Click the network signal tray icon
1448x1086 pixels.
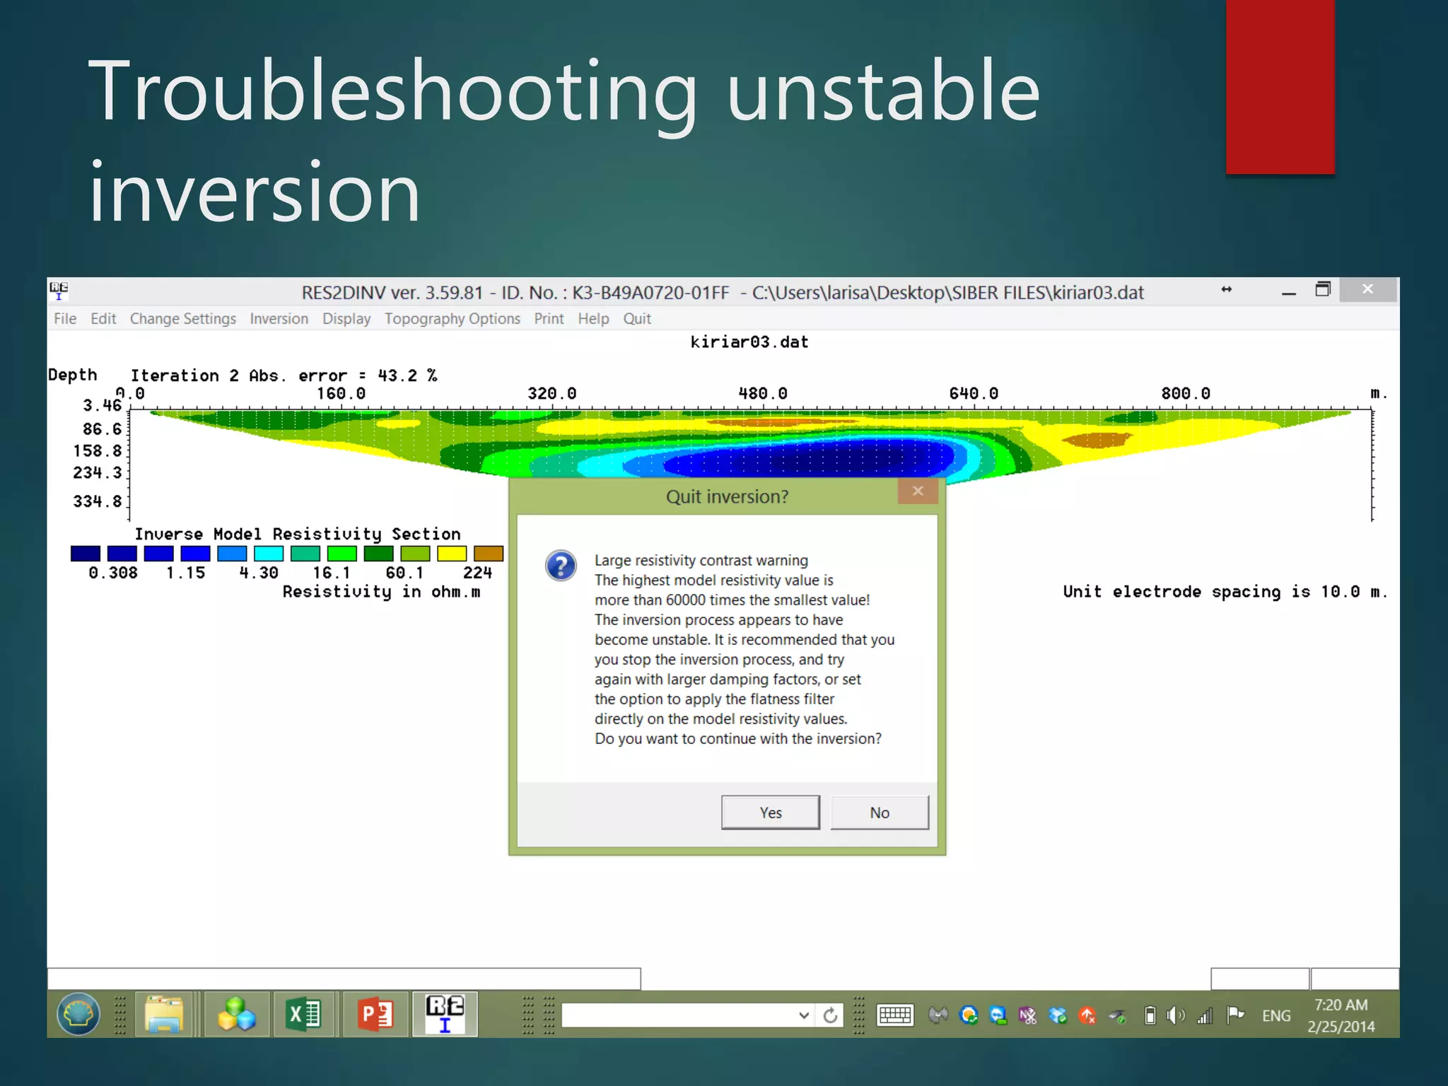point(1205,1016)
